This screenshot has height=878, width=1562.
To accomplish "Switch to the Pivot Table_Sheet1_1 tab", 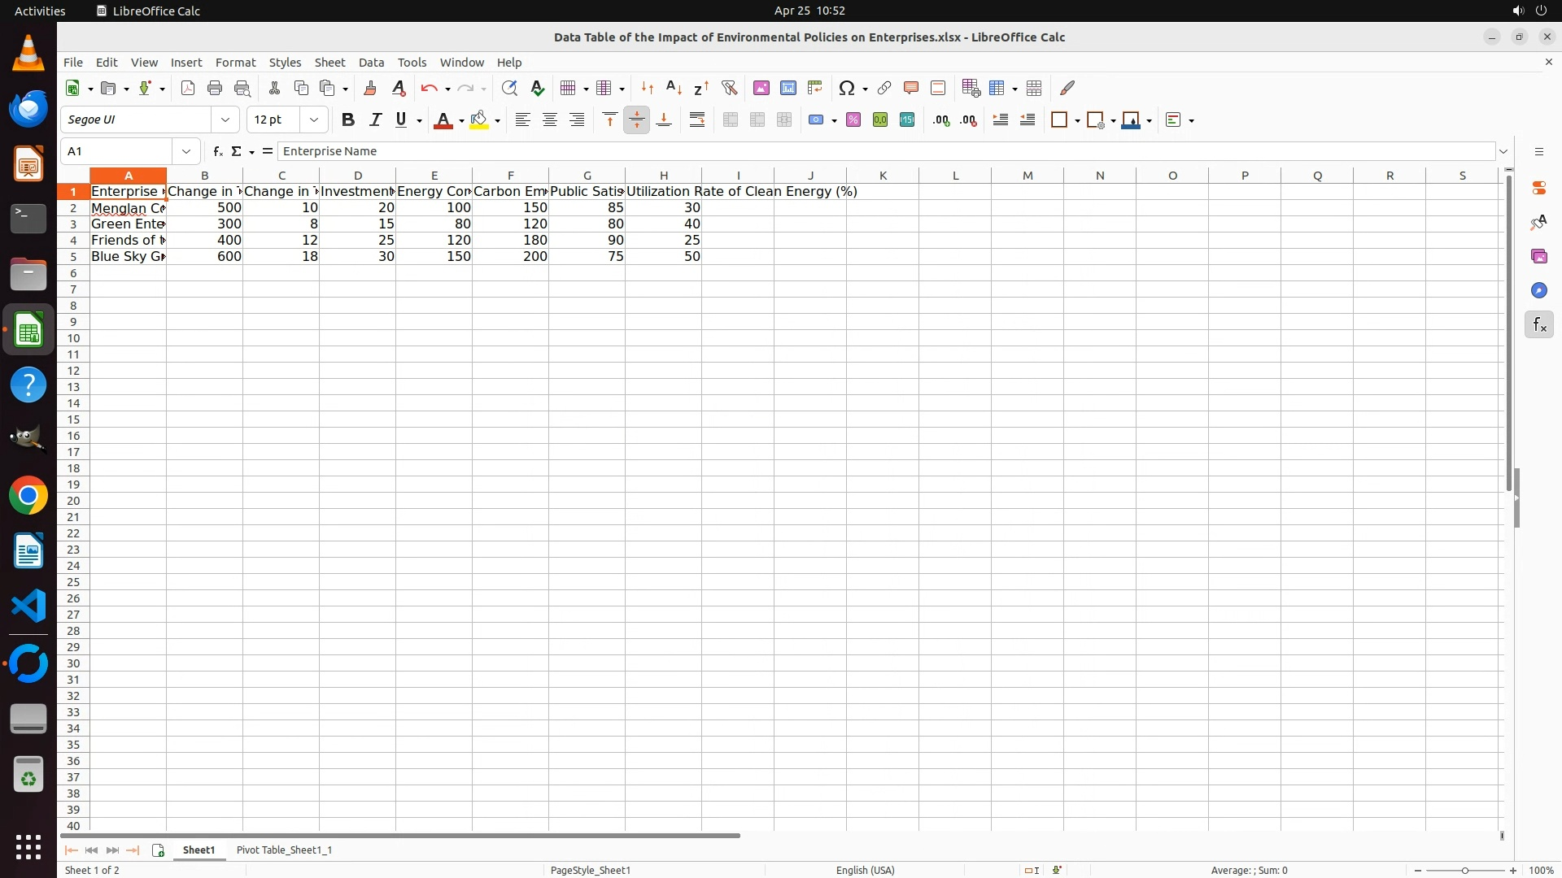I will 284,850.
